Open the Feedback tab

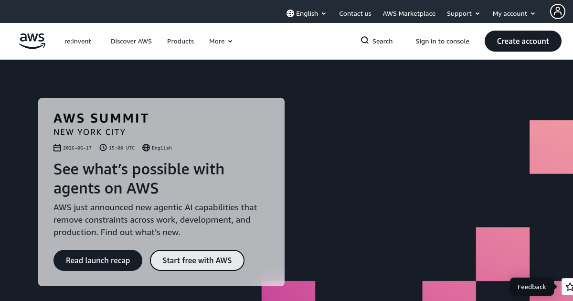(x=531, y=287)
